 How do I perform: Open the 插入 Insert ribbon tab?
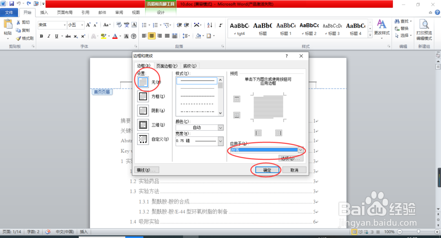point(44,12)
